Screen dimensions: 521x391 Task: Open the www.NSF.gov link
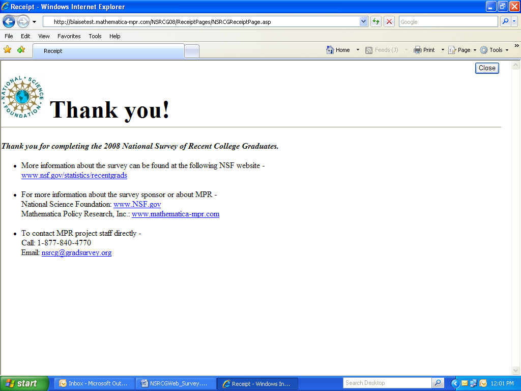137,204
